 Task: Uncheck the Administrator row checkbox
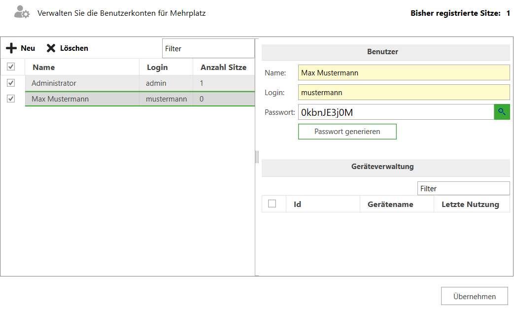pos(11,83)
